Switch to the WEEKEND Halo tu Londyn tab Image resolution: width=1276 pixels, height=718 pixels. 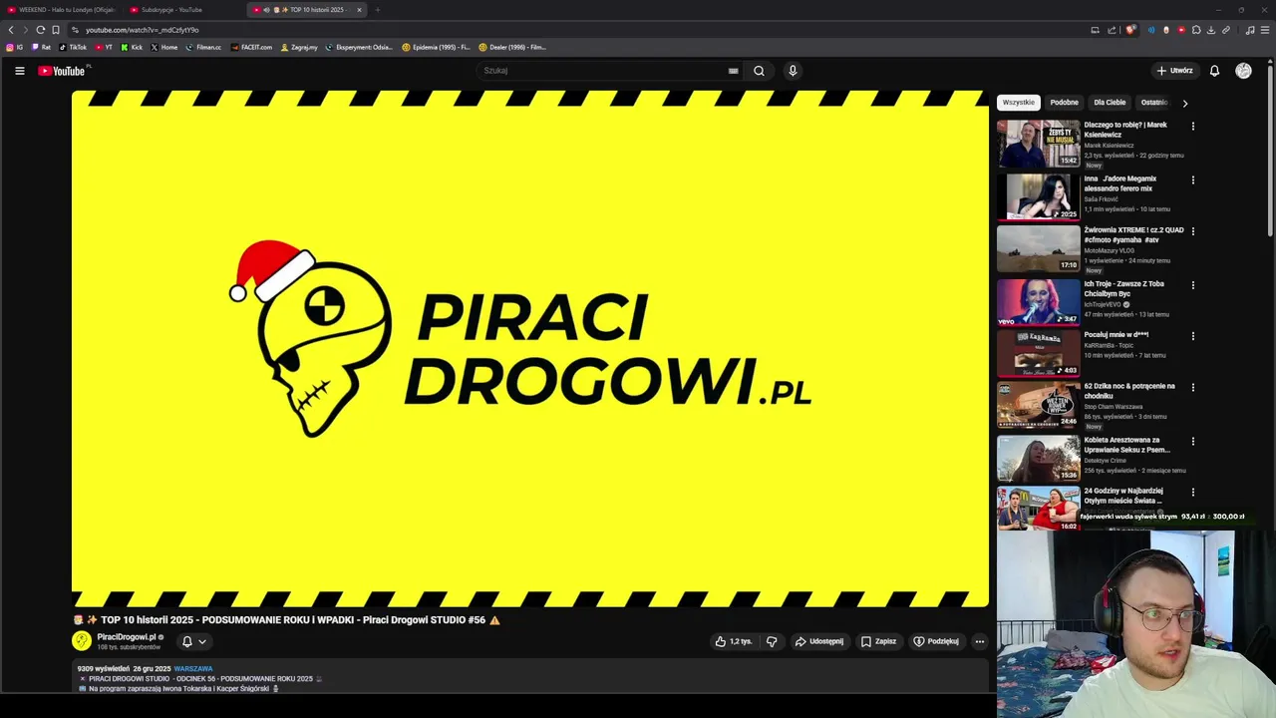click(60, 10)
